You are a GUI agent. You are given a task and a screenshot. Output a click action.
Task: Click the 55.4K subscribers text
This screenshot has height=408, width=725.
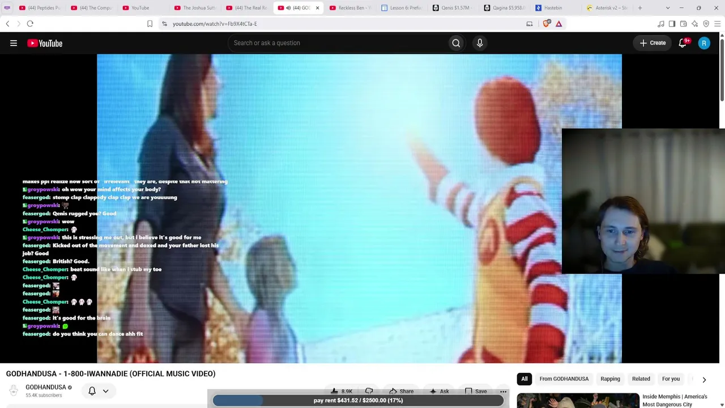pyautogui.click(x=44, y=396)
